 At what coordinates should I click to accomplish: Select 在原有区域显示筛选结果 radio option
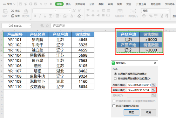115,74
